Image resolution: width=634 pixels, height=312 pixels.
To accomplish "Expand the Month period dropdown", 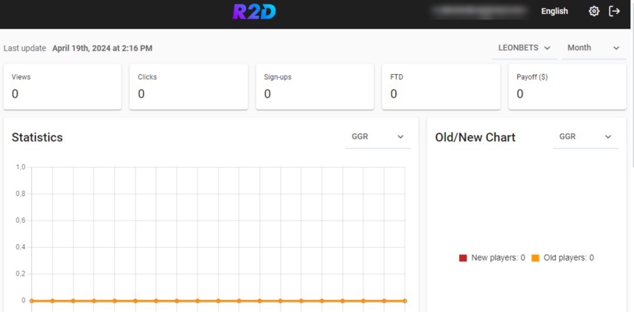I will [x=593, y=48].
